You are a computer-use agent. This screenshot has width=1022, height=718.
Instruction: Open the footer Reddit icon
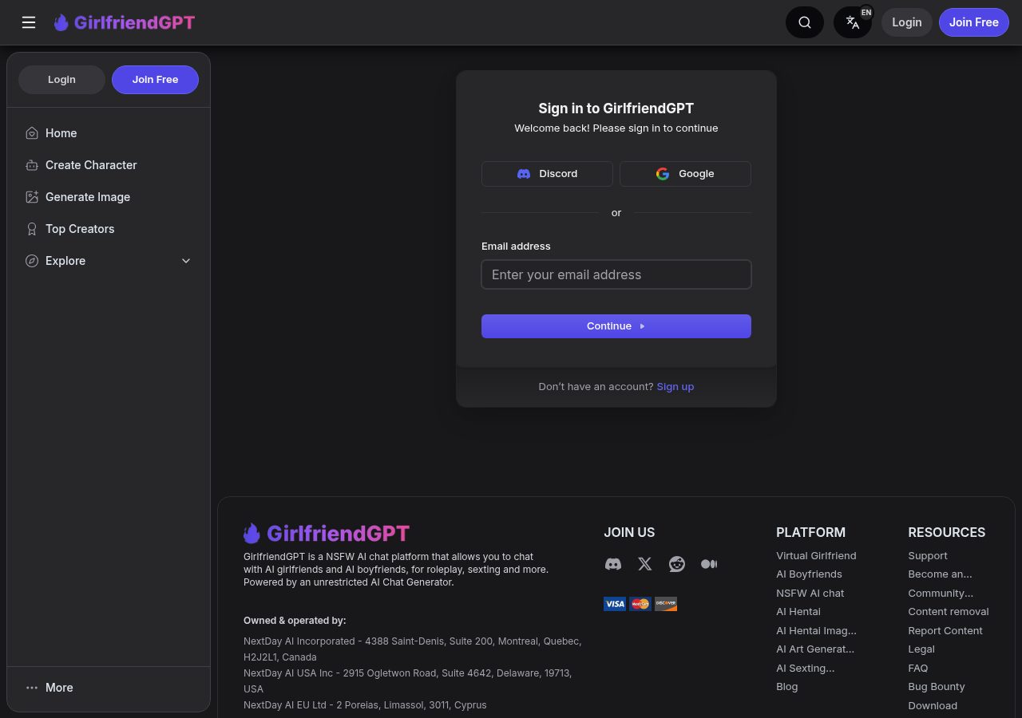[x=677, y=564]
